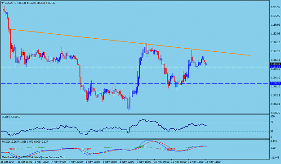Click the RSI scale level 70
Viewport: 281px width, 164px height.
[x=272, y=122]
